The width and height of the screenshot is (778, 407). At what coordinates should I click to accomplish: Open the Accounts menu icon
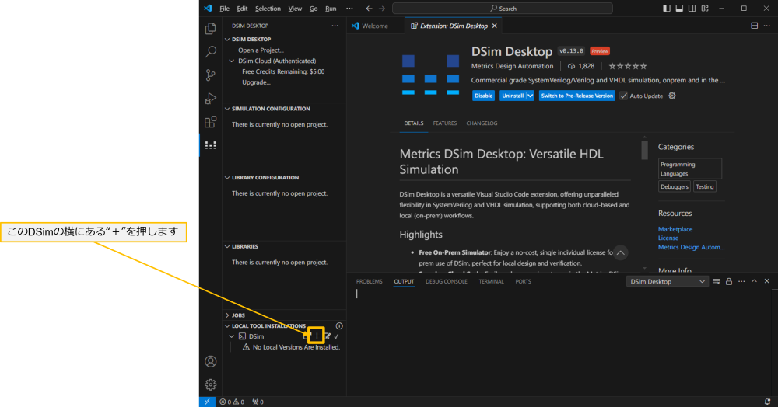[x=210, y=361]
